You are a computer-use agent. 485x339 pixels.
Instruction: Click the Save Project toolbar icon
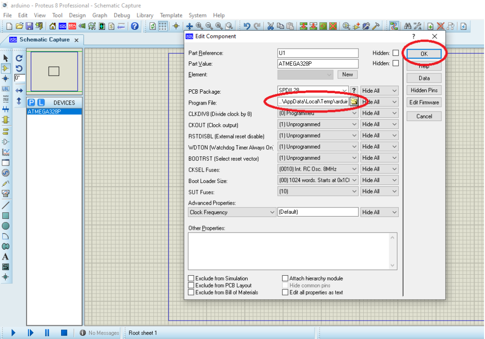pyautogui.click(x=29, y=26)
